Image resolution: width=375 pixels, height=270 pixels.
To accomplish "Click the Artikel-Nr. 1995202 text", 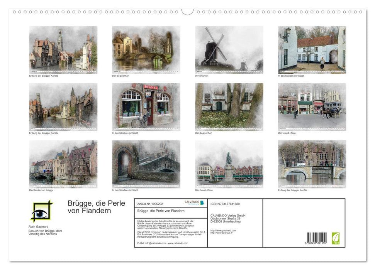I will click(150, 203).
